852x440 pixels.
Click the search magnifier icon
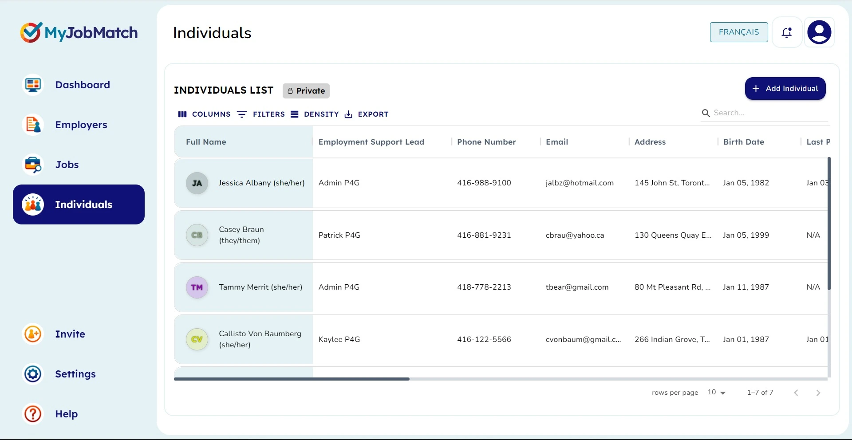(706, 113)
